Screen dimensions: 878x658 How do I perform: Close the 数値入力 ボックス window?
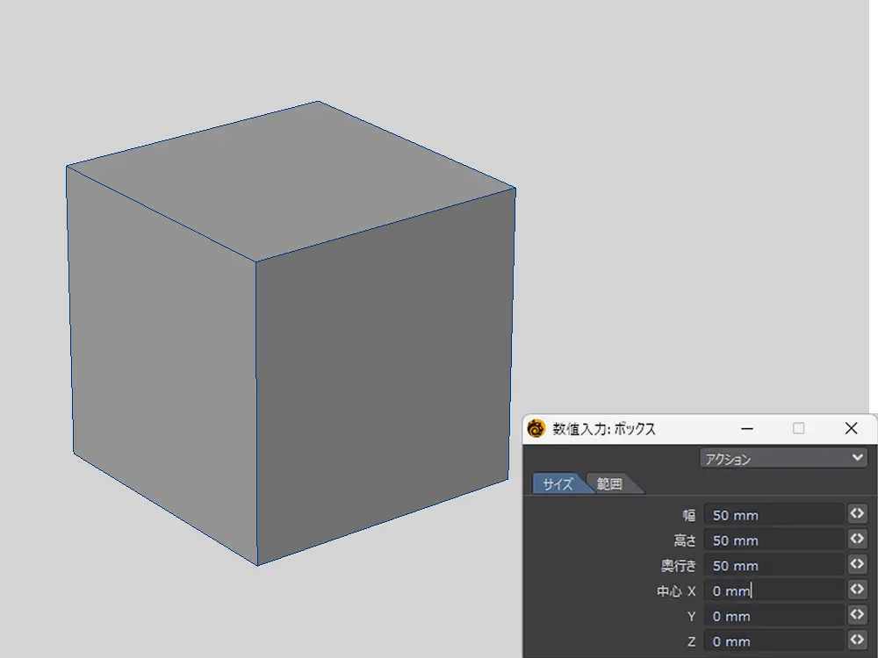[x=850, y=428]
